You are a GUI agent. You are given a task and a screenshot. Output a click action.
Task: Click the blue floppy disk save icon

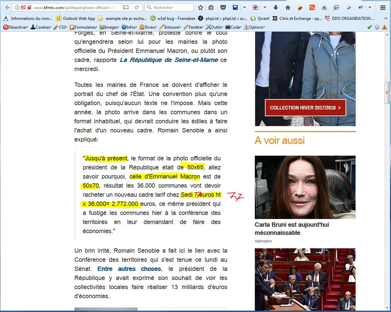(235, 7)
